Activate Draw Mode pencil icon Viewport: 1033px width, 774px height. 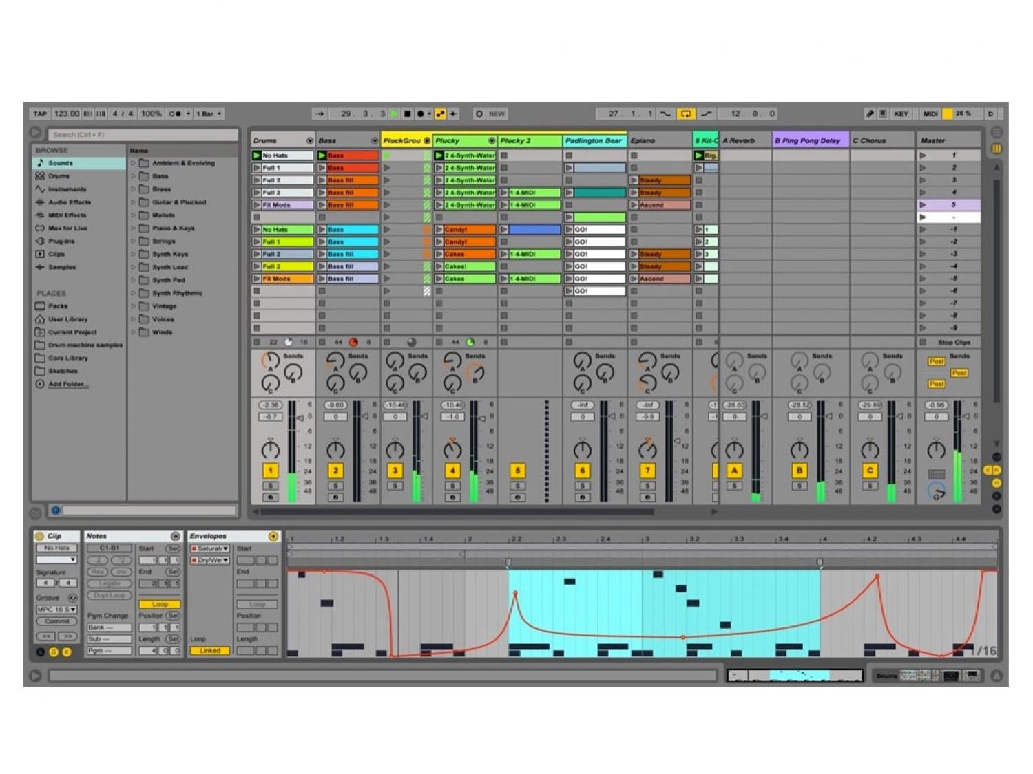point(869,114)
